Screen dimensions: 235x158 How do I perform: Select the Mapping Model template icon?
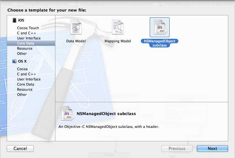[x=117, y=27]
